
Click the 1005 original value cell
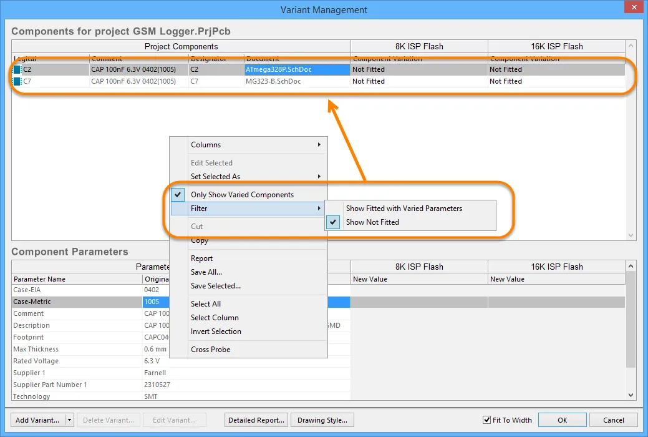156,302
